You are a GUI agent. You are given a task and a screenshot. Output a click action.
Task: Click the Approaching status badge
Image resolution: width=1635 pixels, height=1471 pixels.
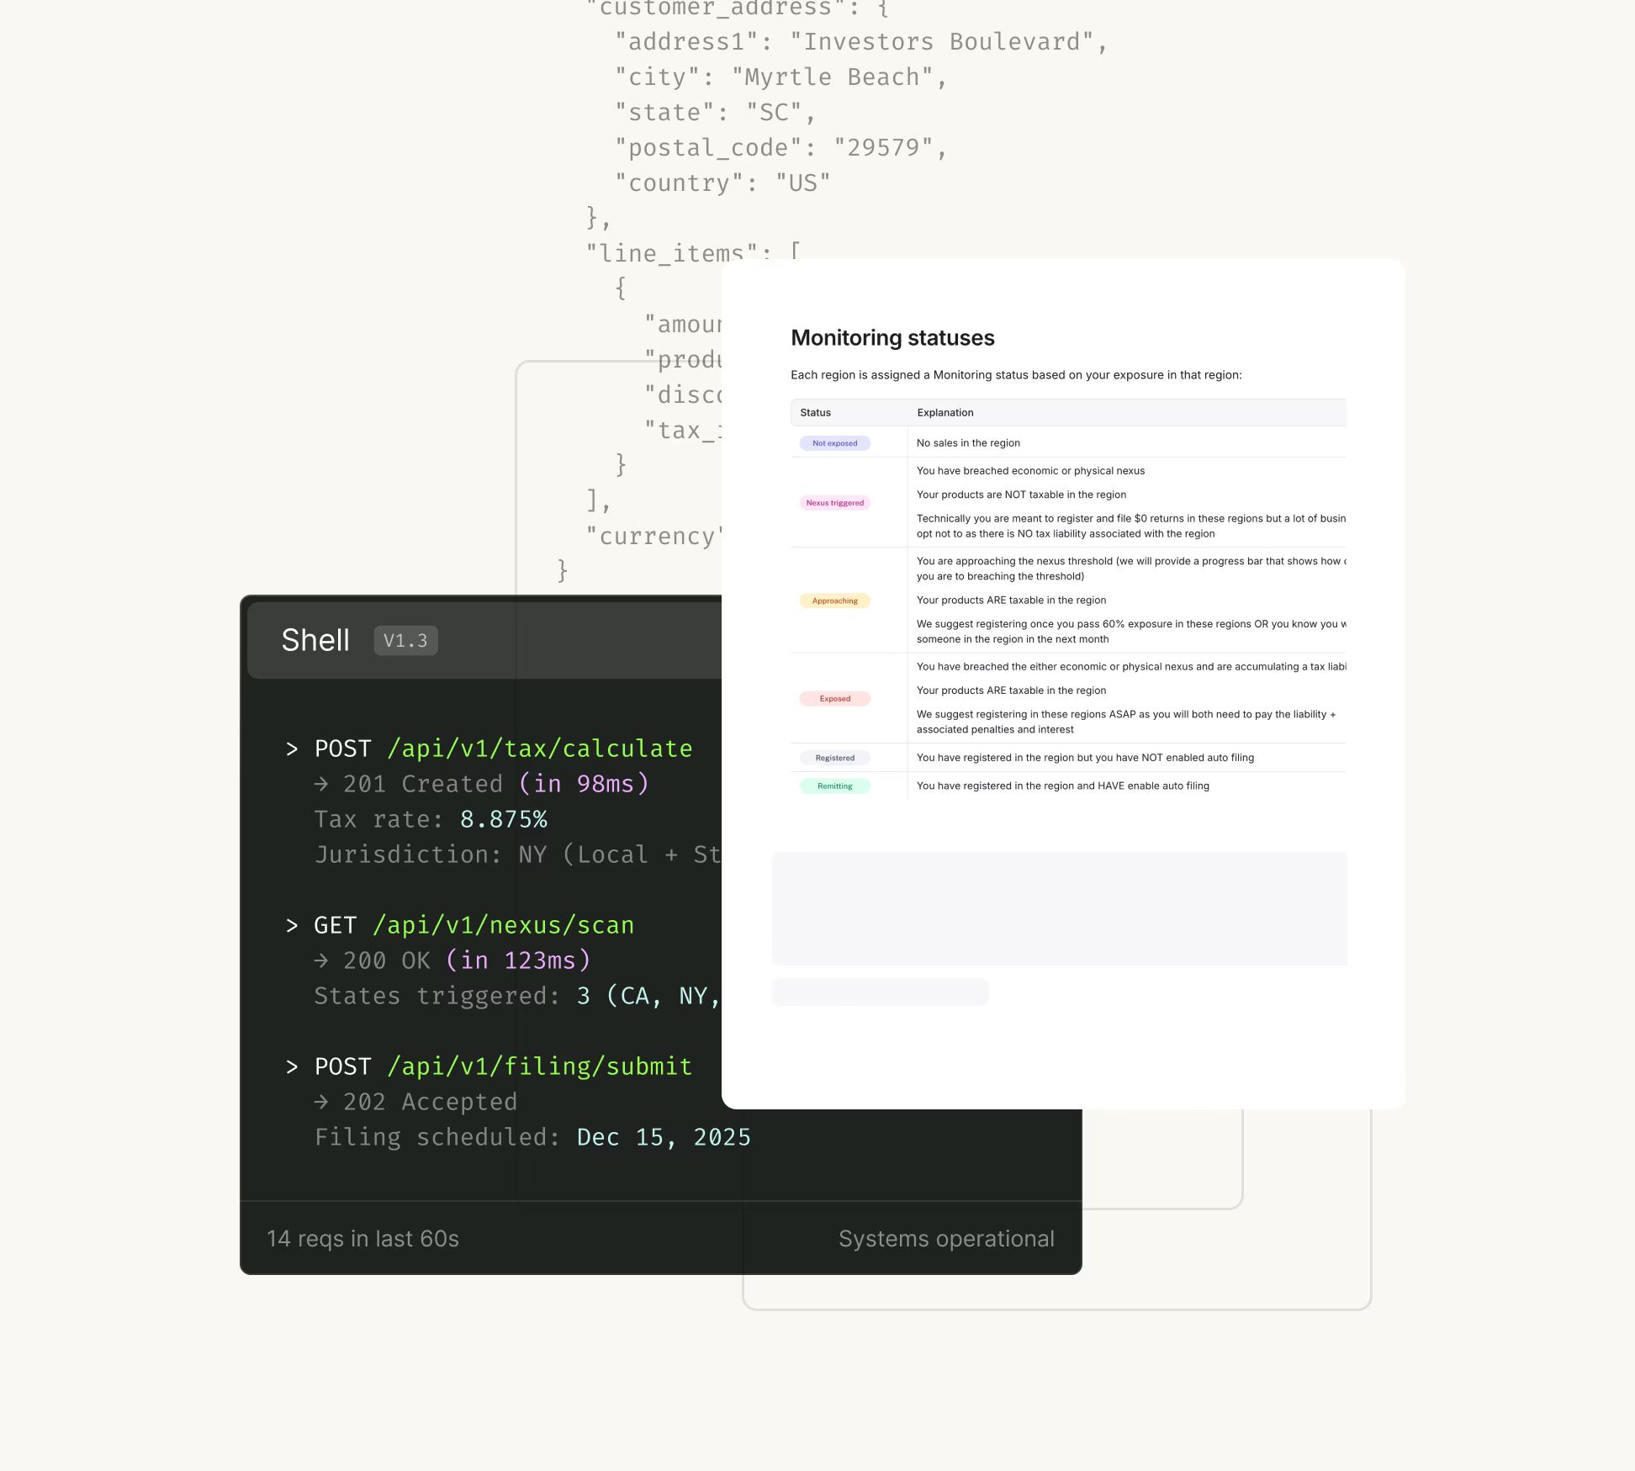click(x=834, y=601)
